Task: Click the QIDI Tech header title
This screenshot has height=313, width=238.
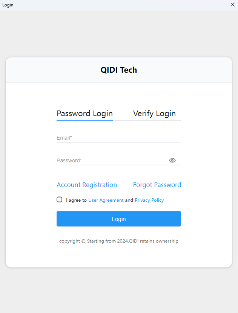Action: coord(119,70)
